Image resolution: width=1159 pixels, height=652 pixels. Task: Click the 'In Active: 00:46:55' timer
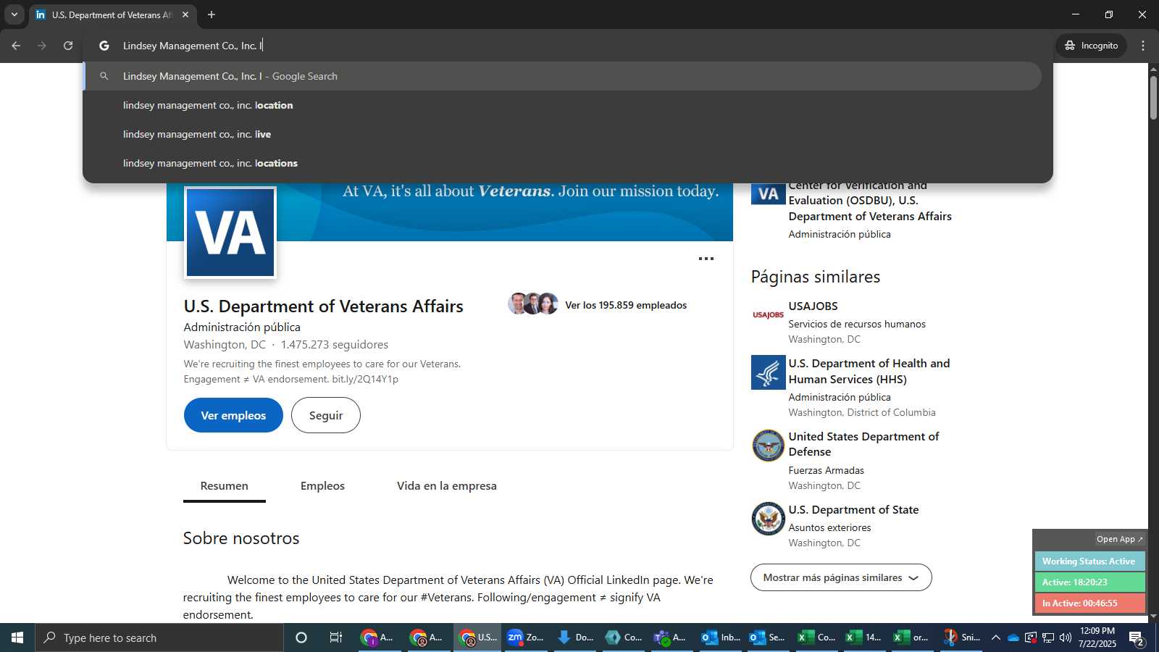tap(1089, 603)
